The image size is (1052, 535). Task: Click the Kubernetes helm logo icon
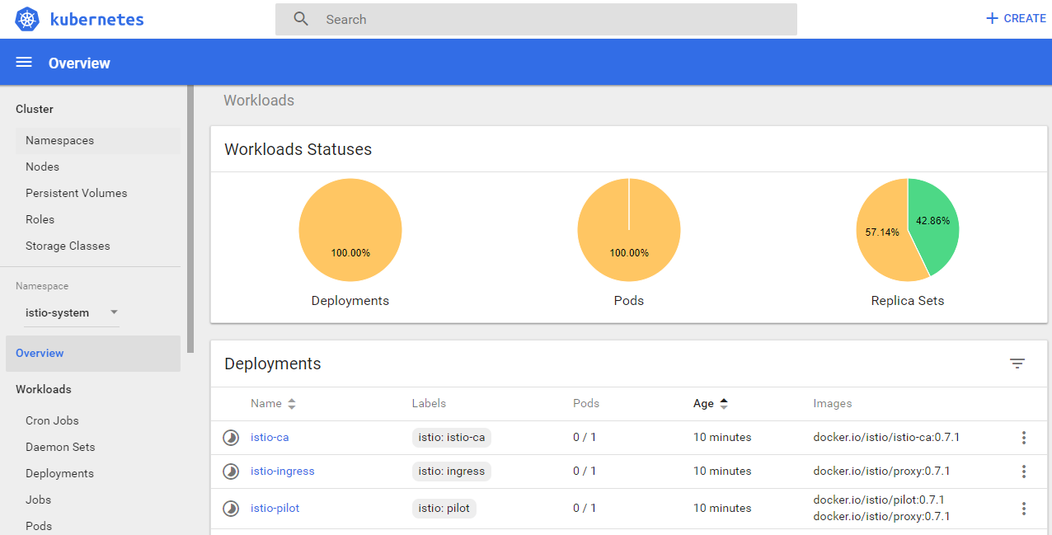27,19
